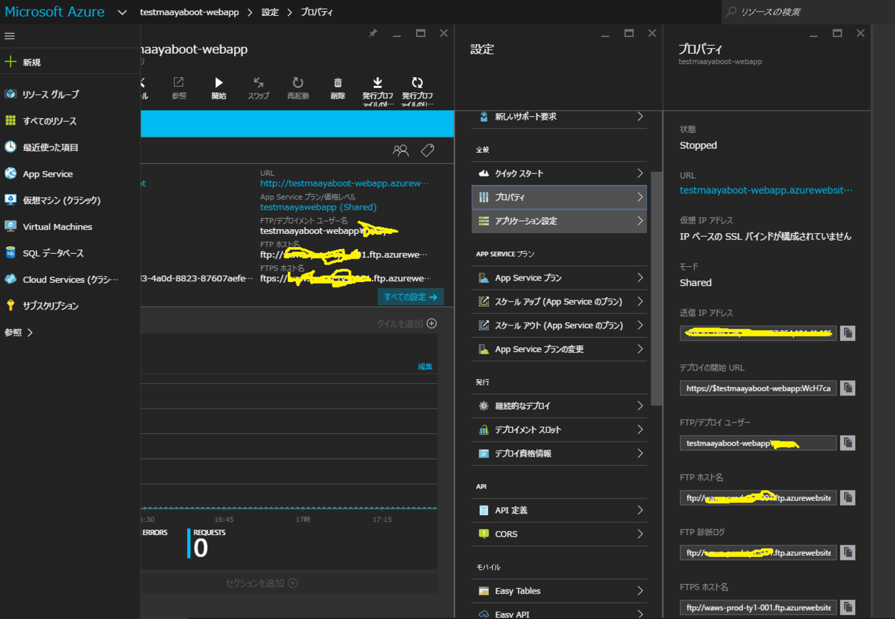Click the tag icon
Viewport: 895px width, 619px height.
pos(428,150)
